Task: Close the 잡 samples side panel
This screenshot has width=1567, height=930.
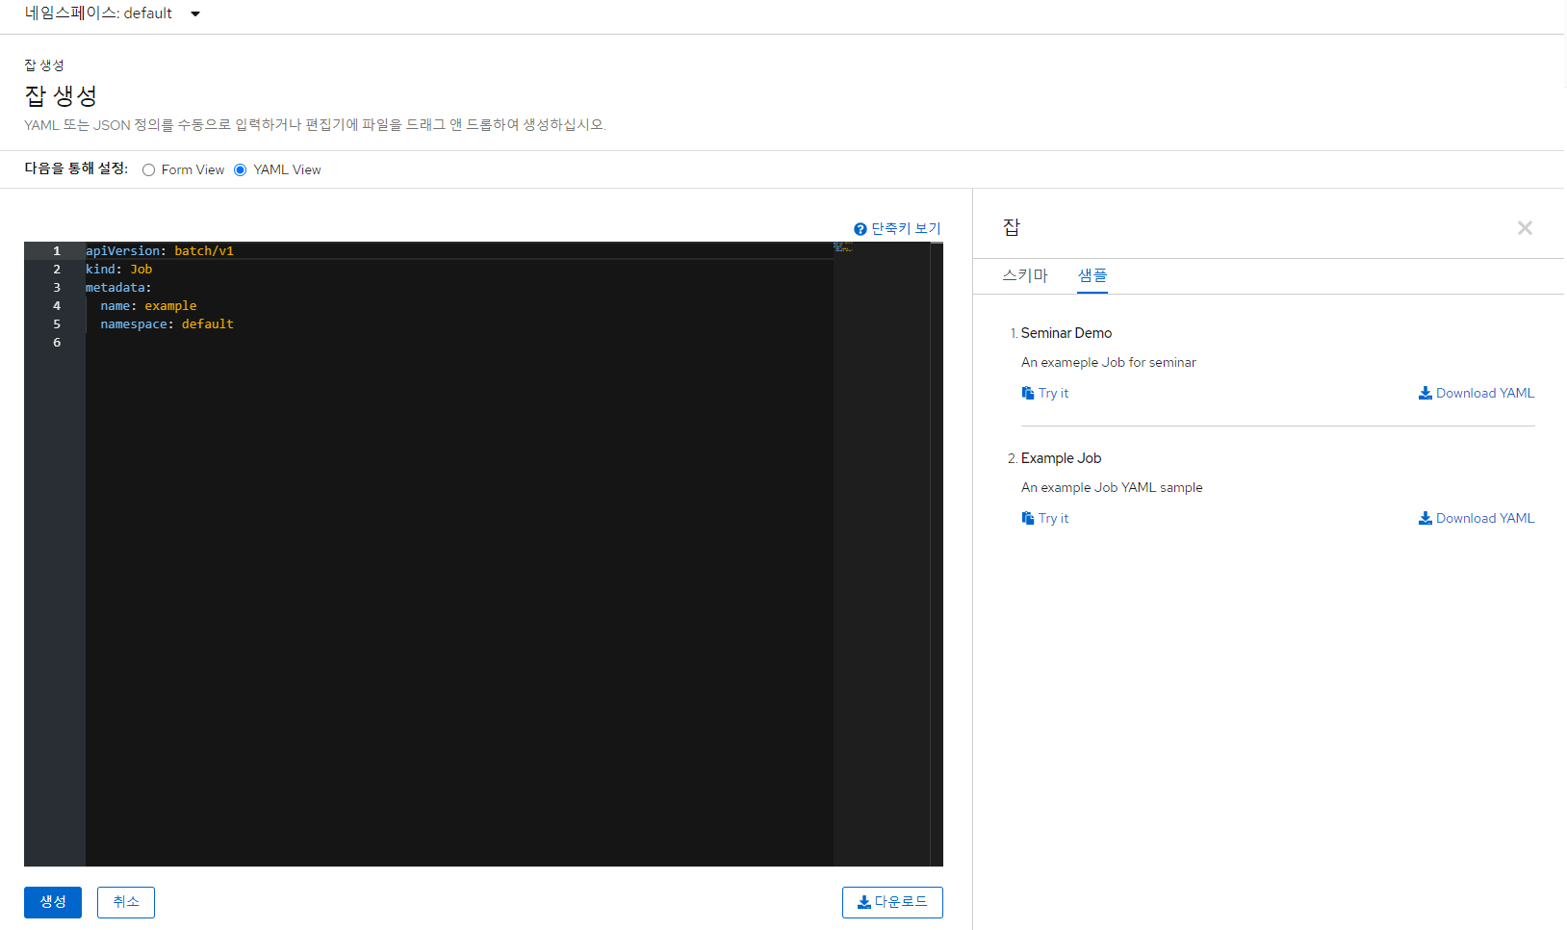Action: [1524, 228]
